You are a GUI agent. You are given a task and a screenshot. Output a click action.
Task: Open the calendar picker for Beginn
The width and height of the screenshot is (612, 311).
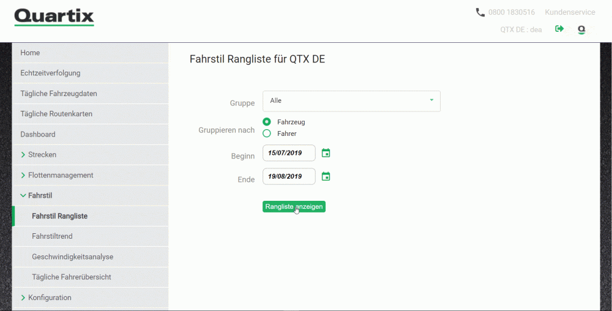tap(326, 153)
